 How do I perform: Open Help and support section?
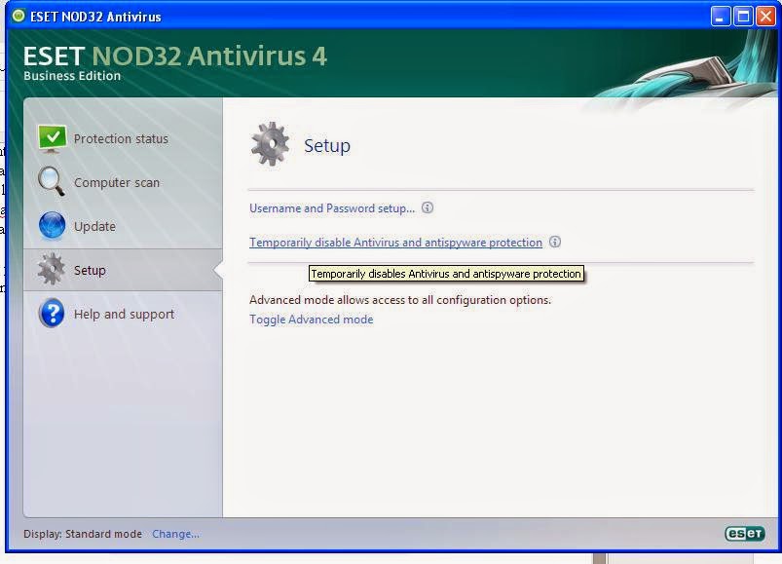pos(125,315)
